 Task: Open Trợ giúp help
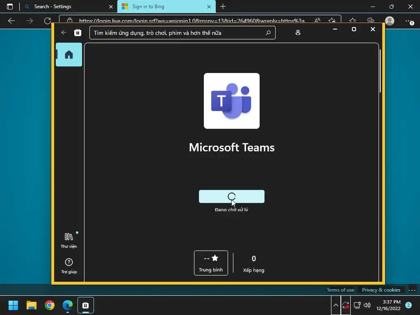click(69, 266)
